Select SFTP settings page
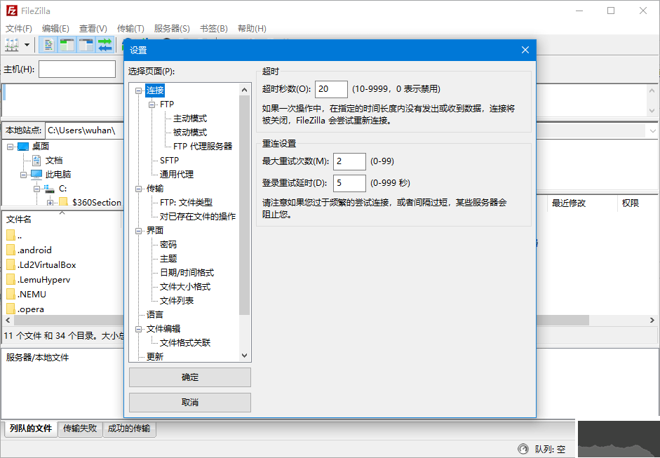Viewport: 660px width, 458px height. pyautogui.click(x=169, y=161)
